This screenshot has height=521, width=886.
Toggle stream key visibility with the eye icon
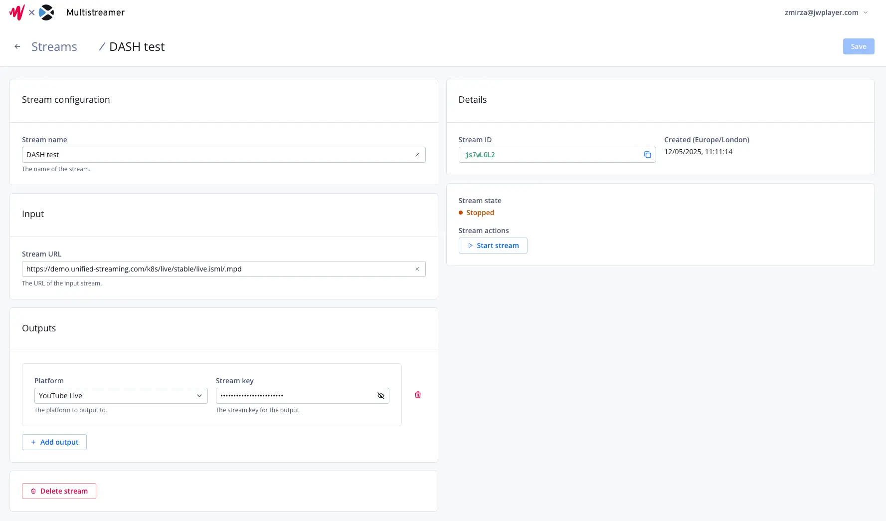coord(380,395)
